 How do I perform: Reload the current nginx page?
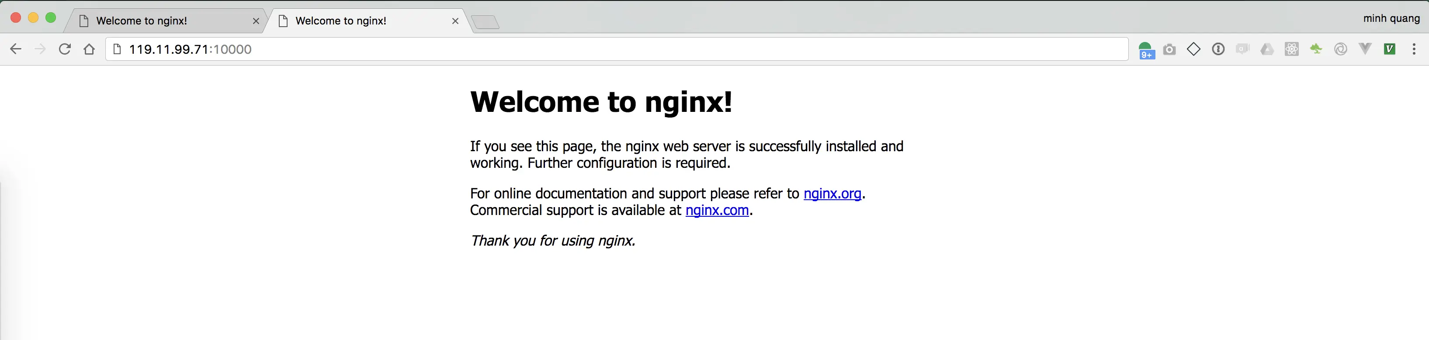65,49
